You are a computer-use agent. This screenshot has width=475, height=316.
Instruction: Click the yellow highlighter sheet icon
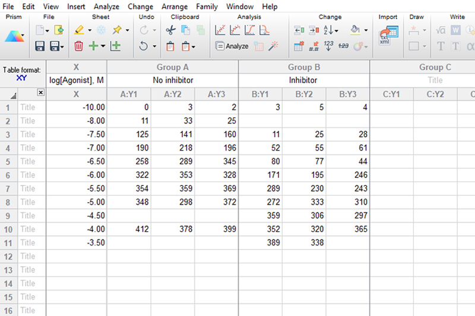click(79, 30)
